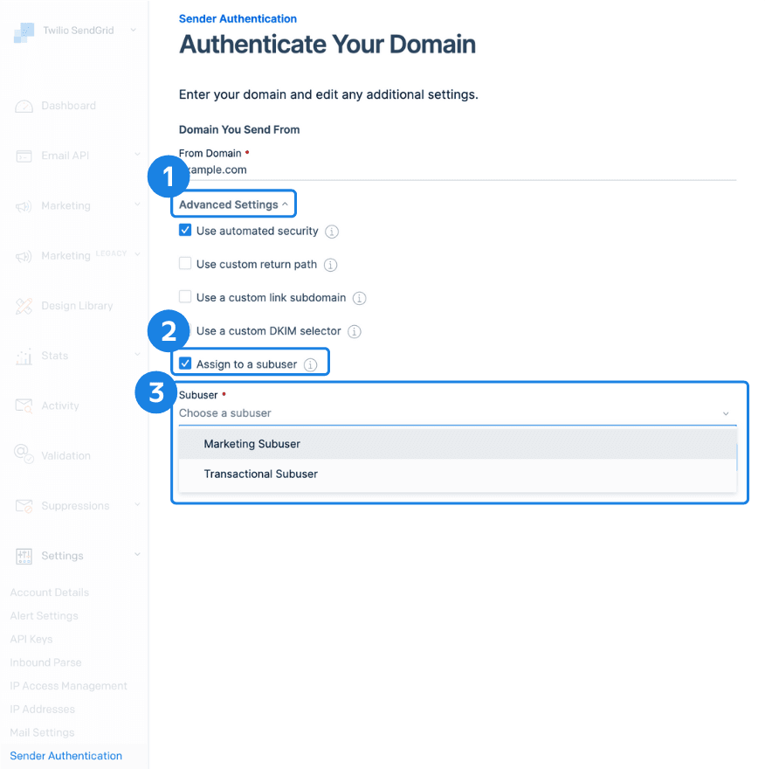Open the Suppressions sidebar icon
765x769 pixels.
tap(24, 505)
